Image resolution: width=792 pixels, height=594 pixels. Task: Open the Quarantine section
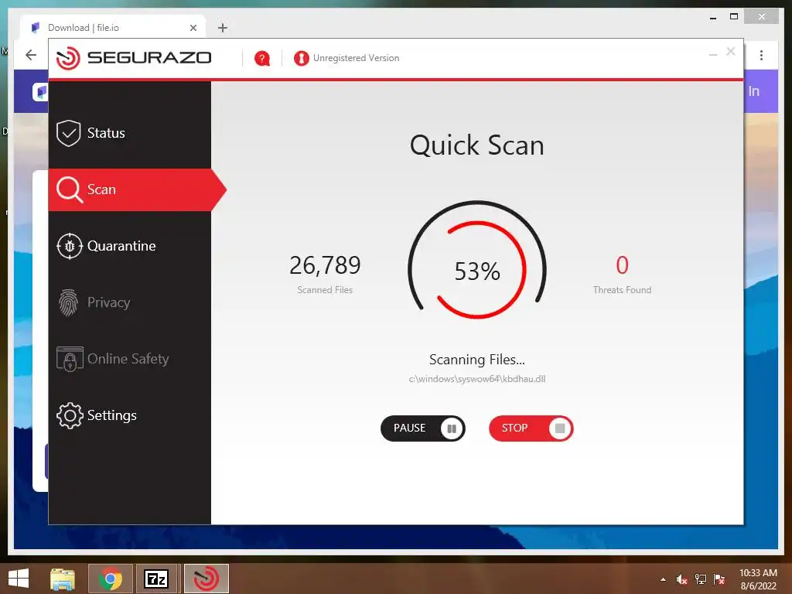click(x=130, y=246)
